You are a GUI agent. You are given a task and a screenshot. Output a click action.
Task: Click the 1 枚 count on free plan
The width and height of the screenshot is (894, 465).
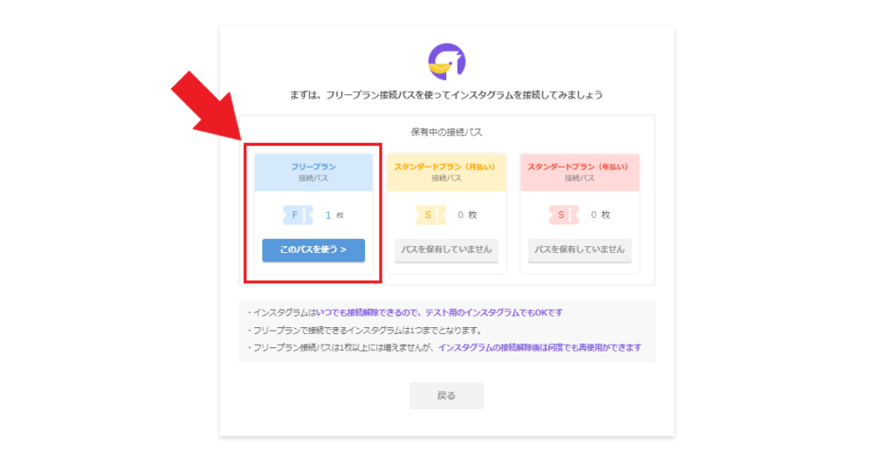tap(334, 215)
